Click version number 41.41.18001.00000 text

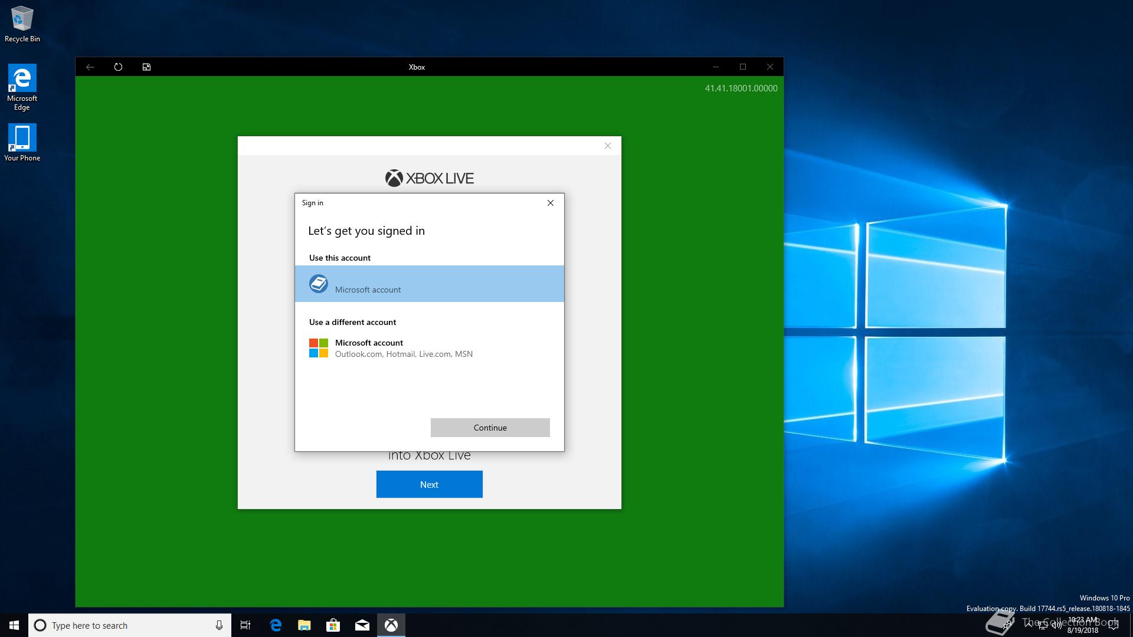741,88
